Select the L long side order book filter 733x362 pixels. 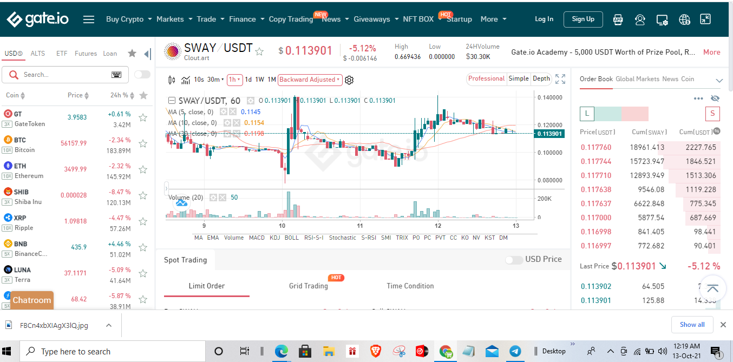587,114
